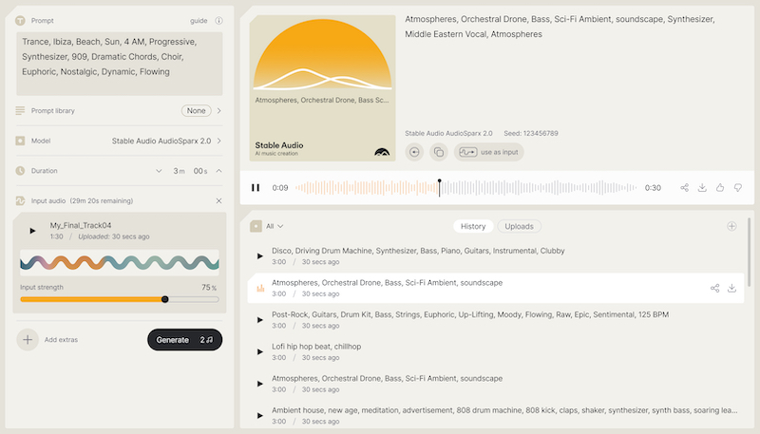
Task: Click the None prompt library pill
Action: (197, 110)
